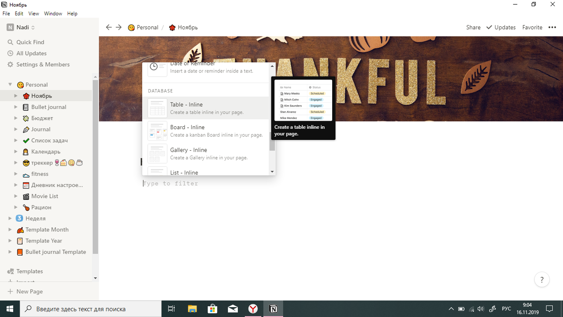Open Notion from the Windows taskbar
This screenshot has width=563, height=317.
273,309
